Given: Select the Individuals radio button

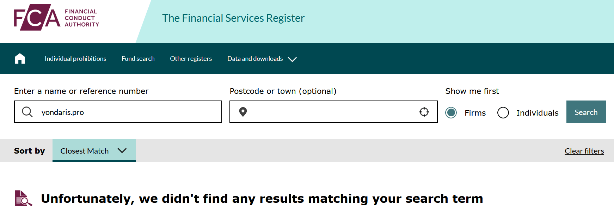Looking at the screenshot, I should [503, 112].
